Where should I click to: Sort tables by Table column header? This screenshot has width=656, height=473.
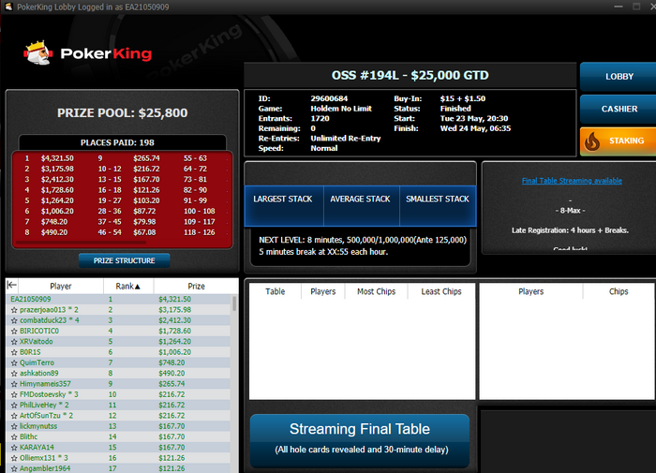(275, 291)
